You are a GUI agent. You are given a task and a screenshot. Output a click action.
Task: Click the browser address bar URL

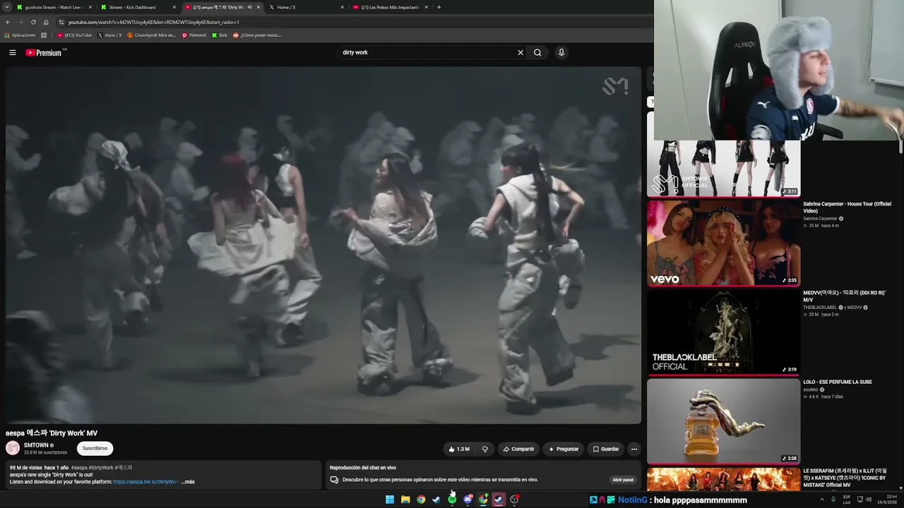point(153,22)
